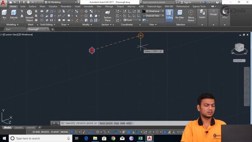The height and width of the screenshot is (142, 252).
Task: Click the ViewCube in the viewport
Action: click(x=239, y=47)
